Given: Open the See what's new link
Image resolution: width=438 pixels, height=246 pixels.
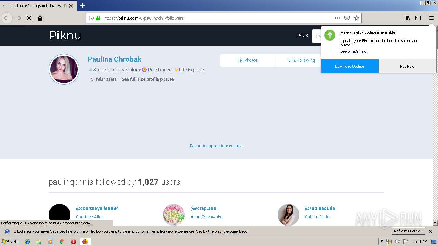Looking at the screenshot, I should 354,51.
